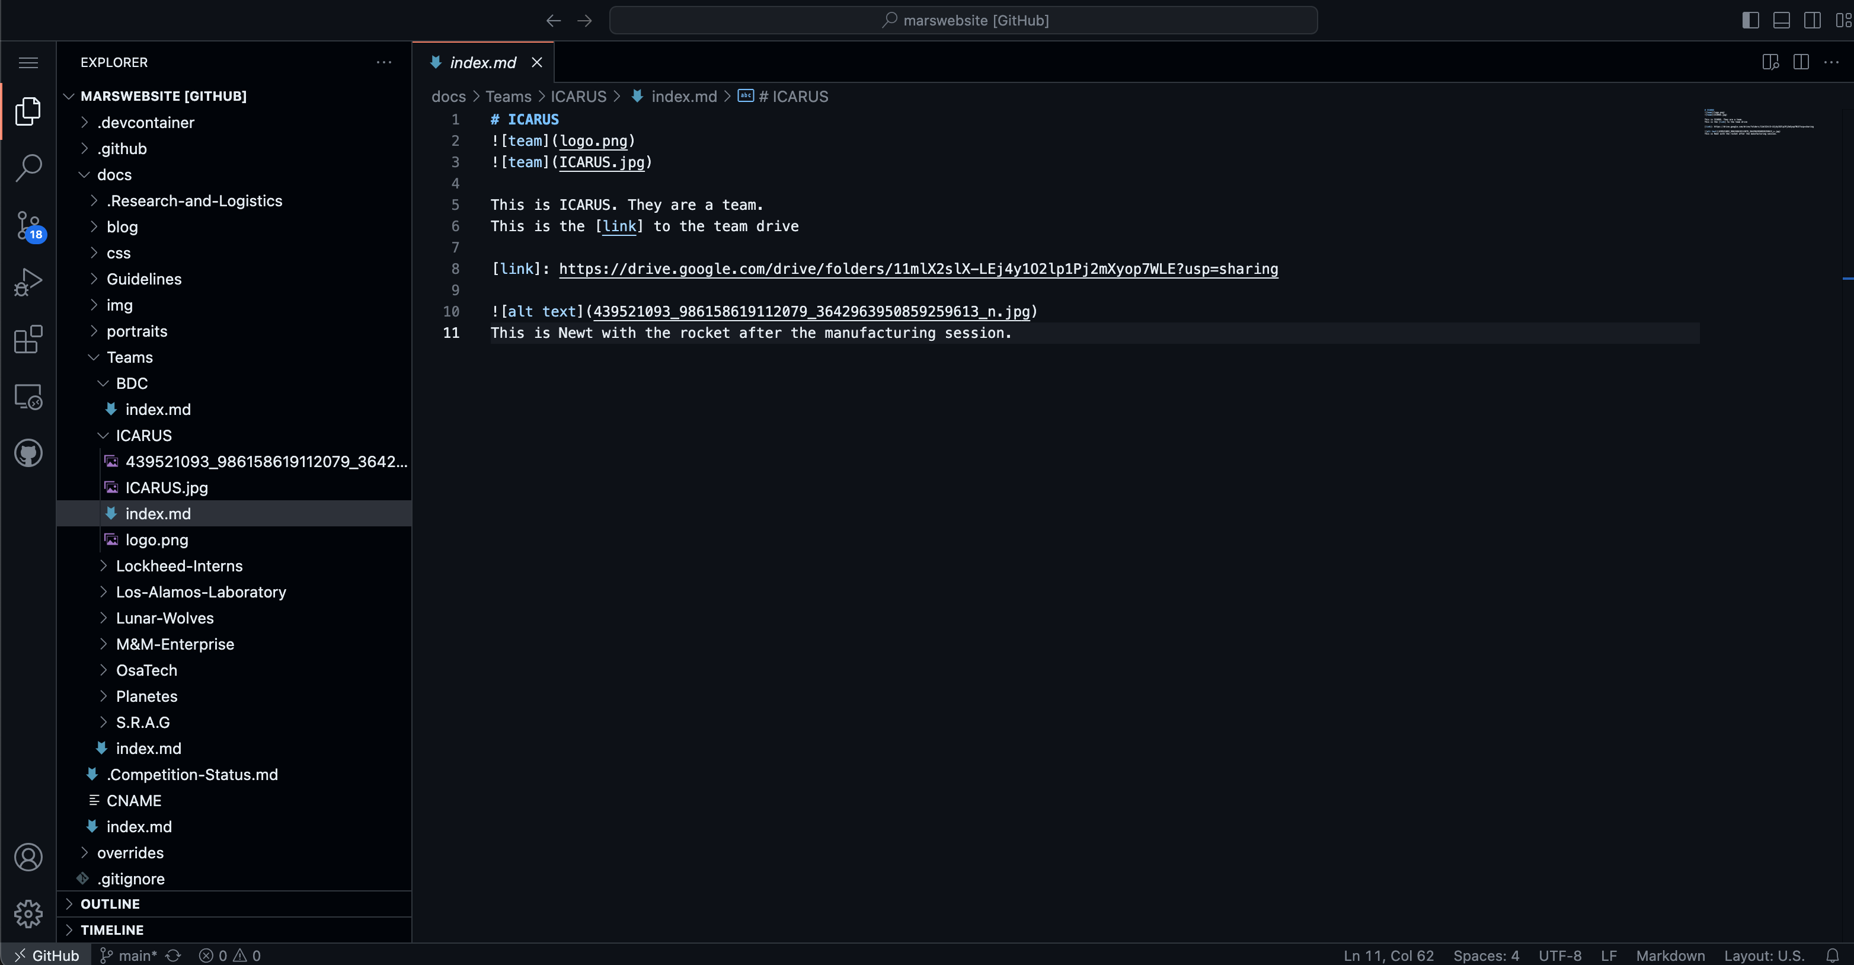1854x965 pixels.
Task: Open Source Control view with 18 changes
Action: pos(29,226)
